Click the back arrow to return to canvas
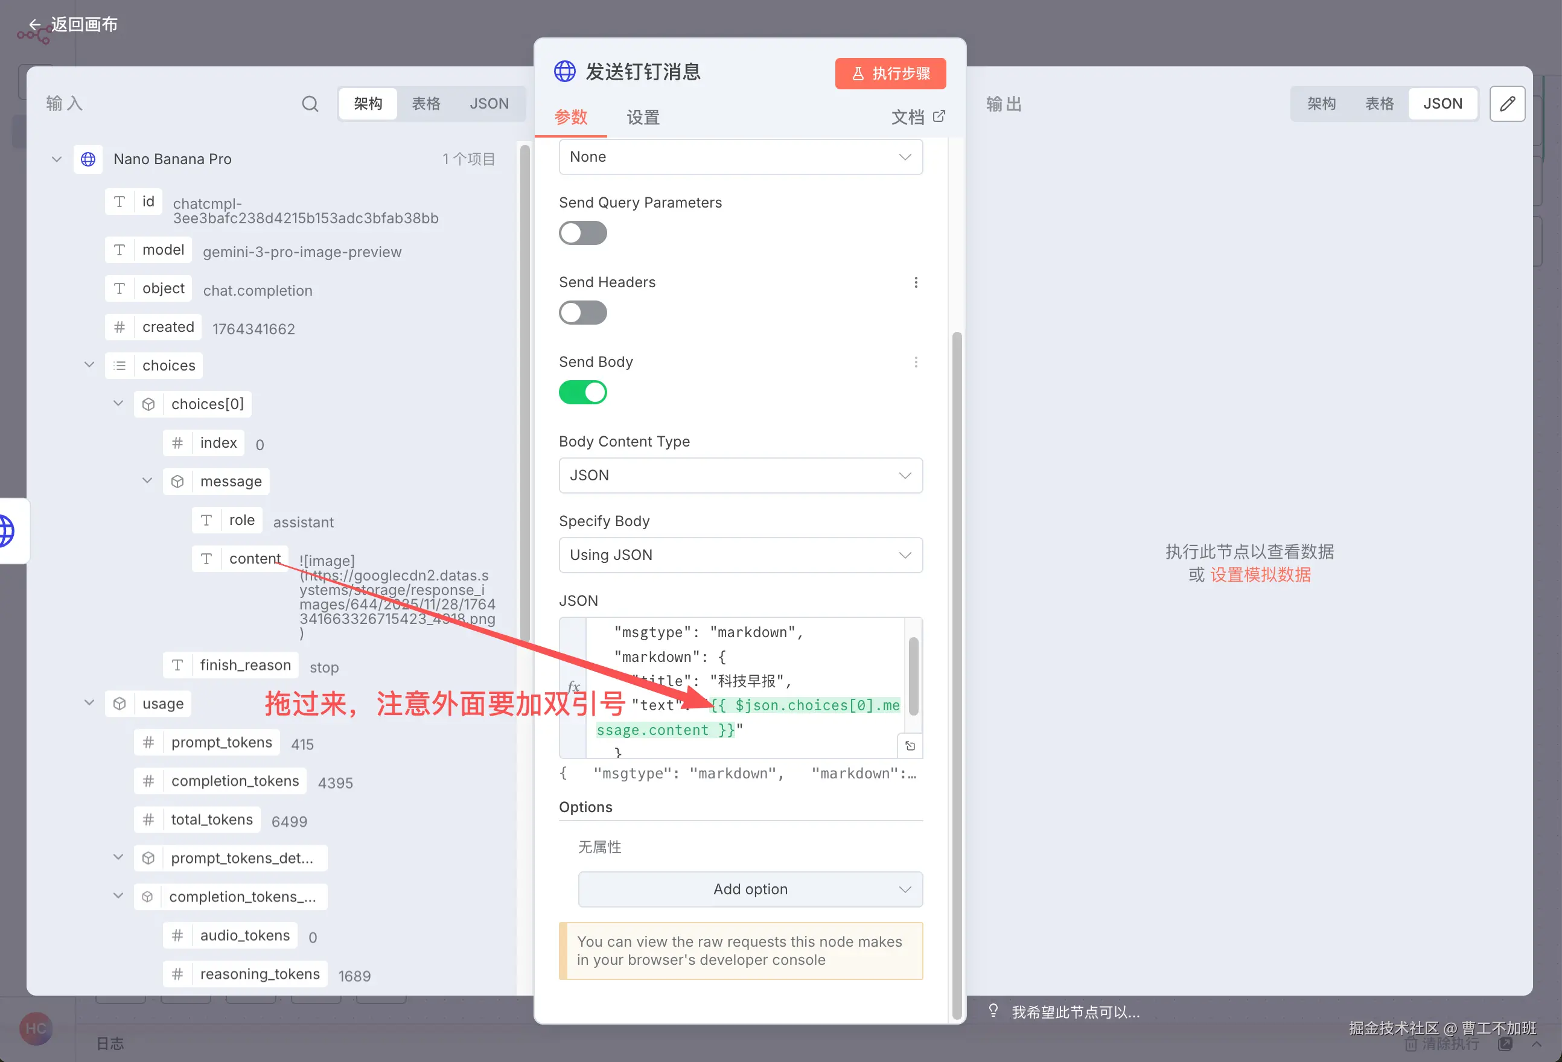The image size is (1562, 1062). point(35,25)
